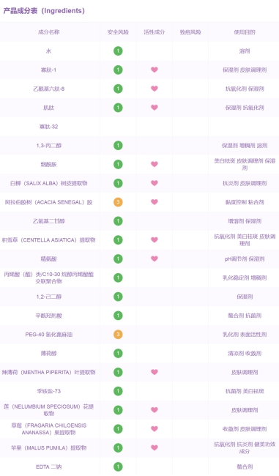This screenshot has height=476, width=279.
Task: Click orange risk badge for 阿拉伯胶树 (ACACIA SENEGAL)
Action: pyautogui.click(x=118, y=202)
